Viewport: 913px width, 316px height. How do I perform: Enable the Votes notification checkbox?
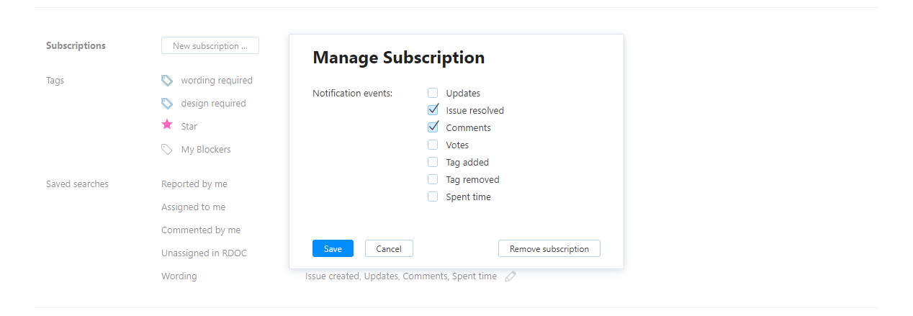433,145
